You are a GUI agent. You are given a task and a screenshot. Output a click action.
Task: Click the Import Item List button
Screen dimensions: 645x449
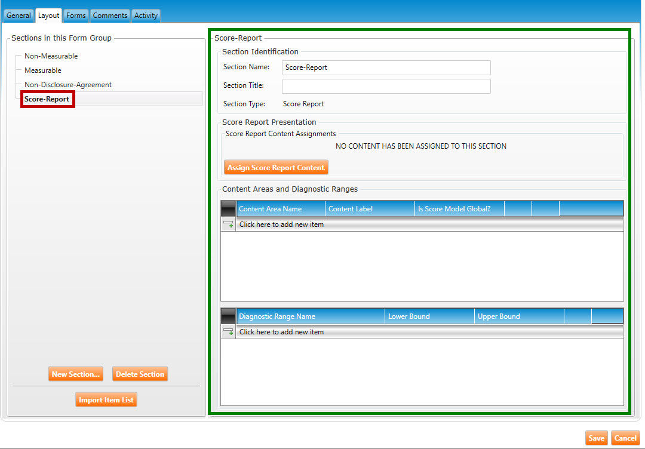(106, 400)
